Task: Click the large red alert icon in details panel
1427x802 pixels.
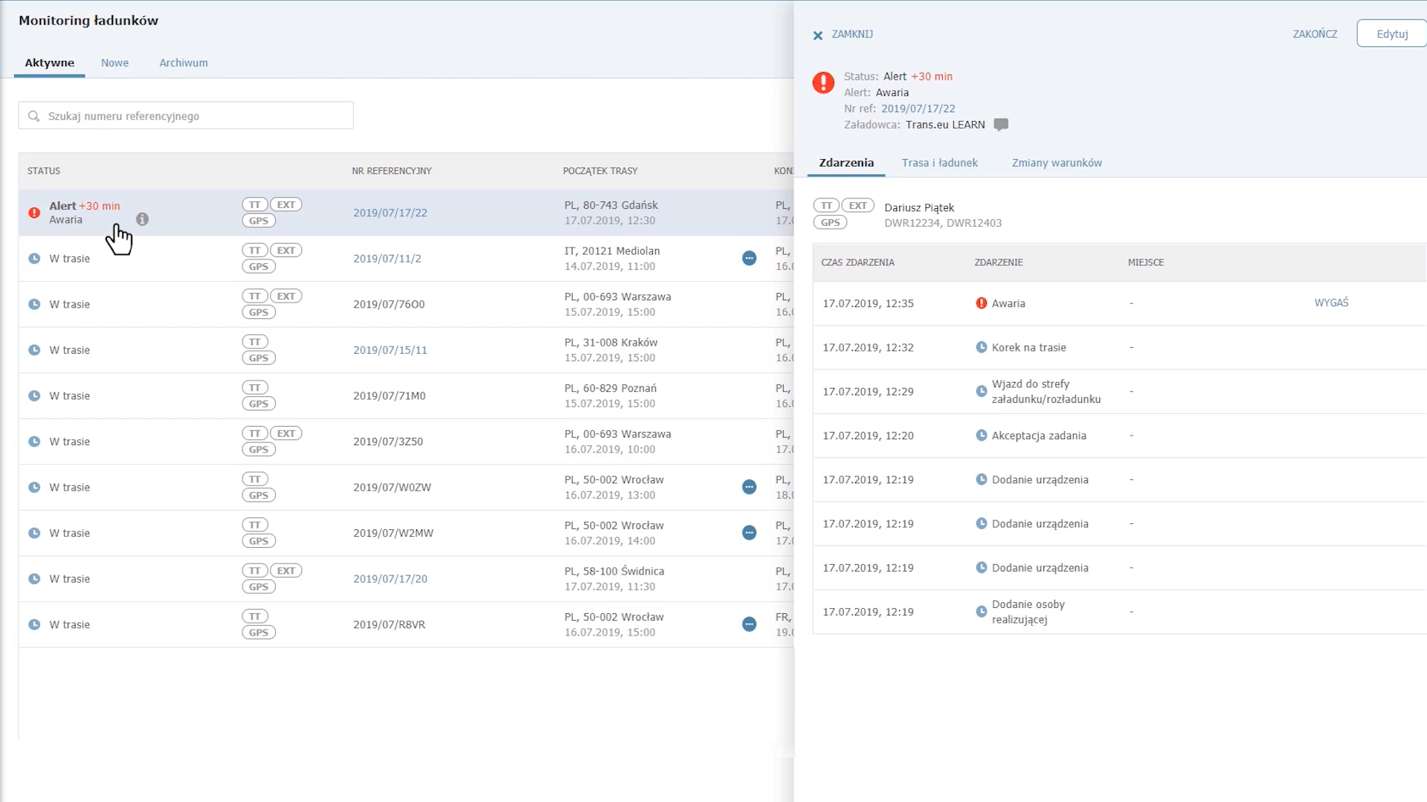Action: tap(823, 83)
